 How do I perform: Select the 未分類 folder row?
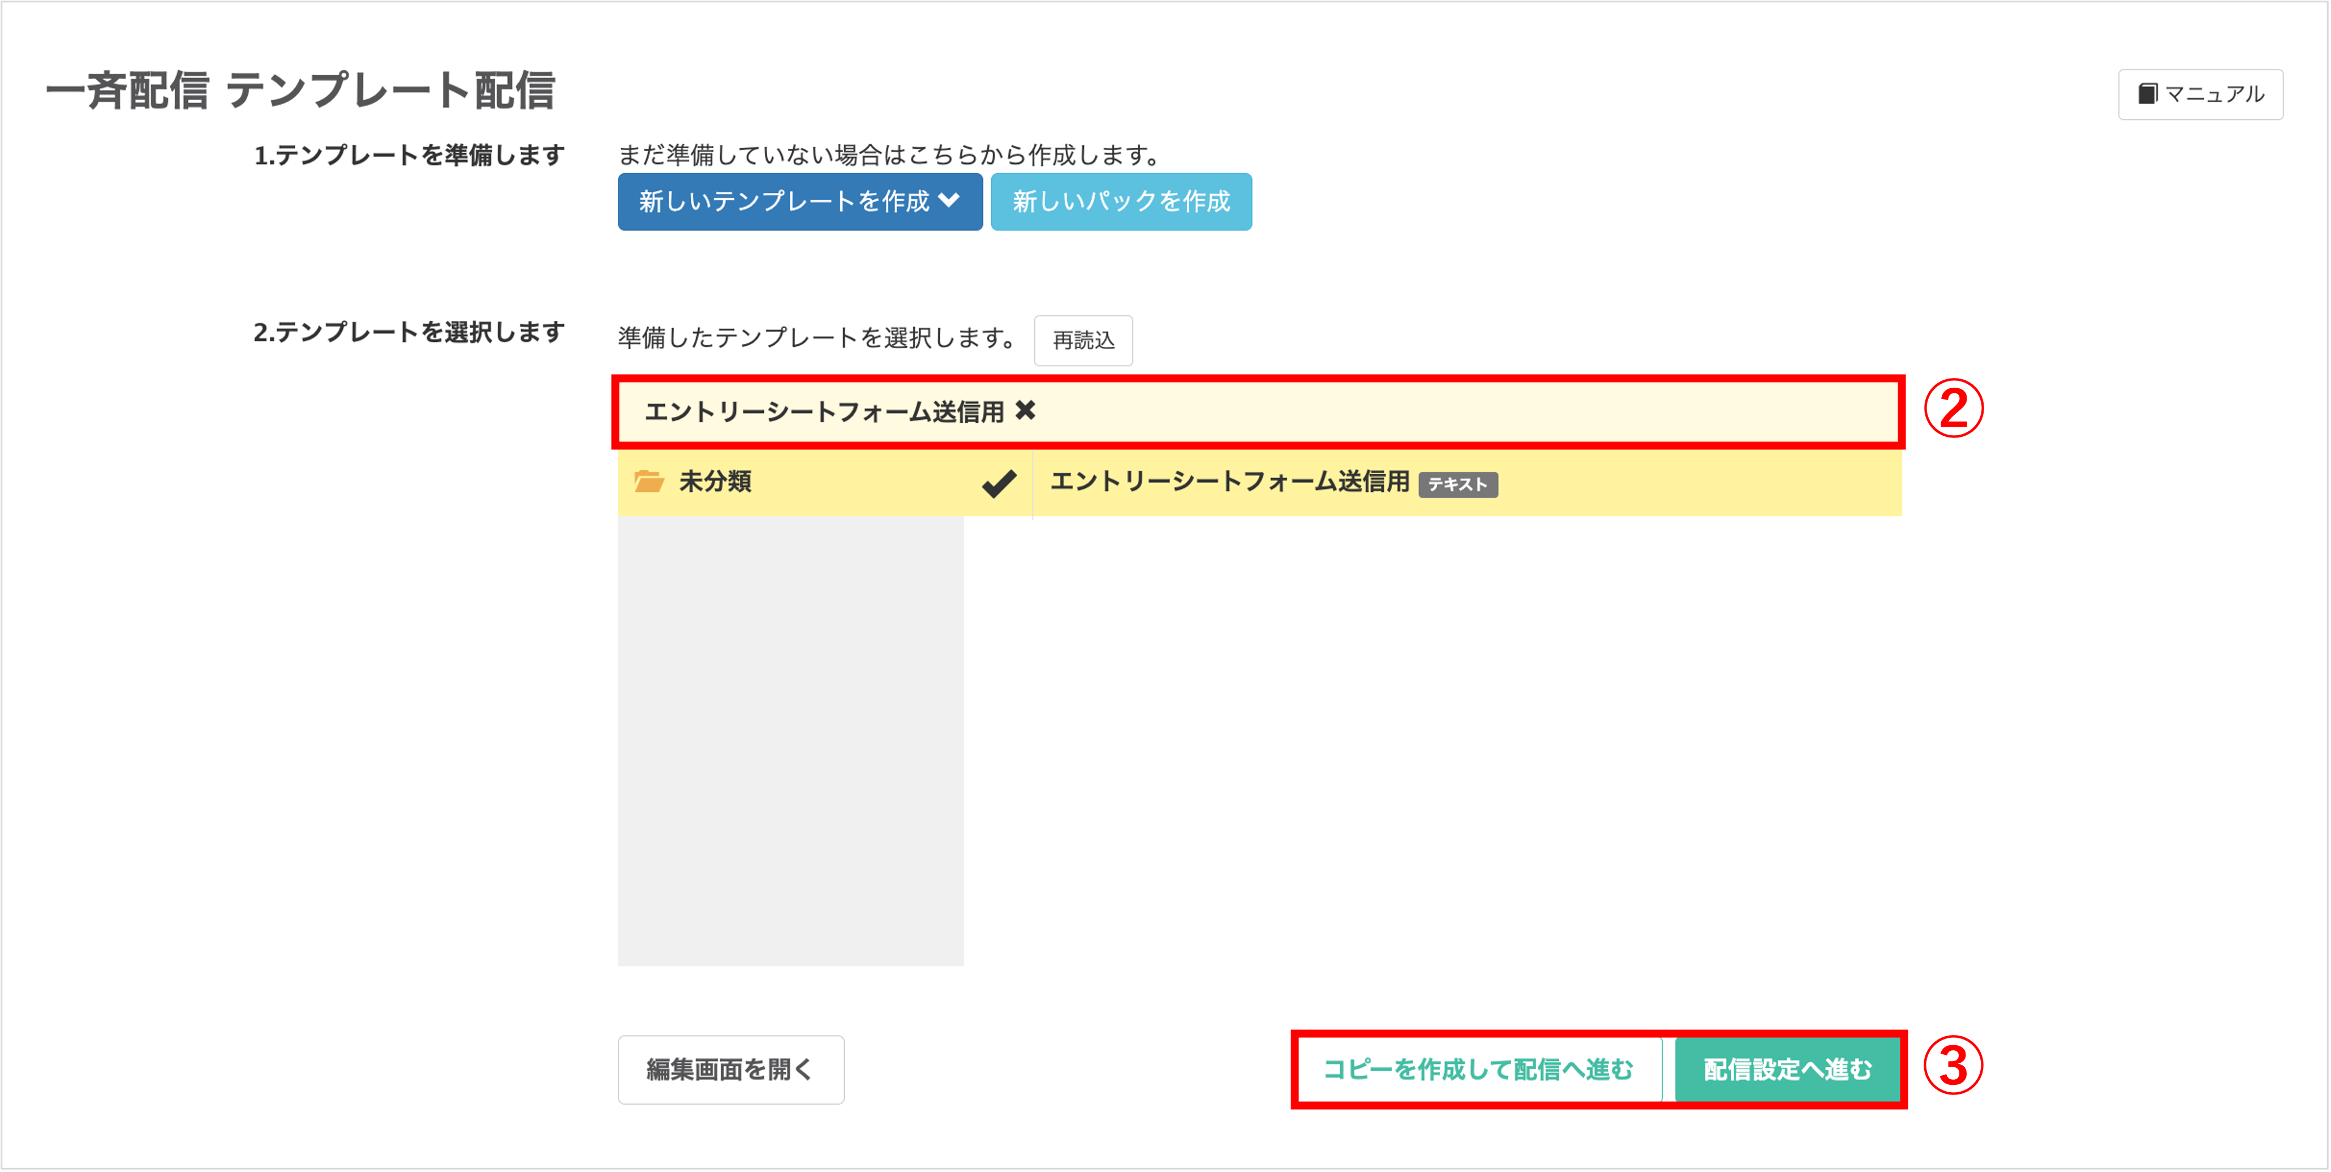[x=824, y=482]
